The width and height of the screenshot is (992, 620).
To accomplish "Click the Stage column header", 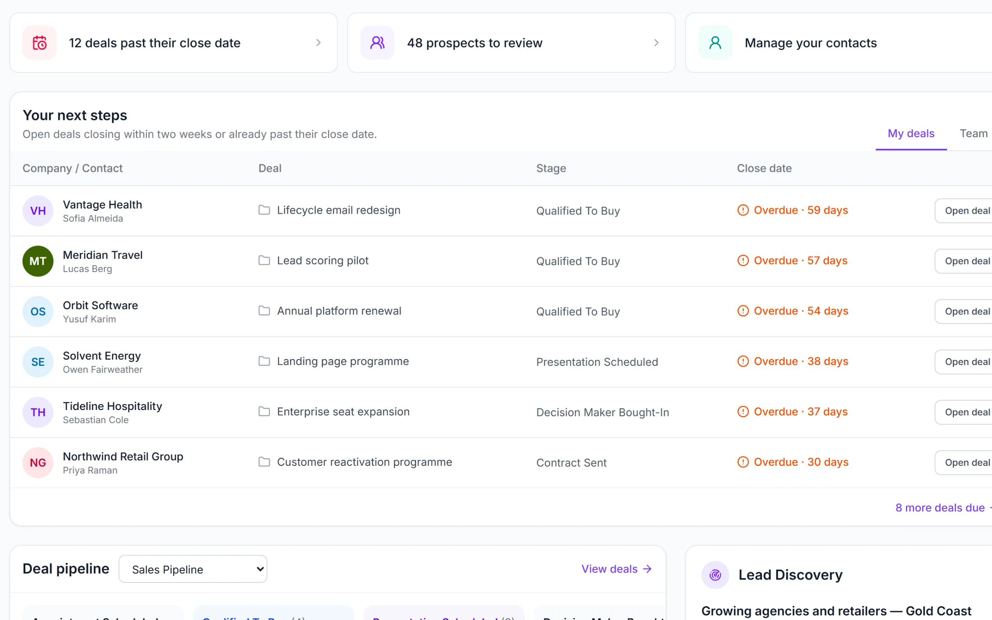I will point(551,168).
